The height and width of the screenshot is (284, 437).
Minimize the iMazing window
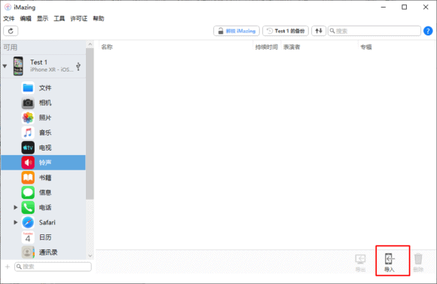point(384,7)
